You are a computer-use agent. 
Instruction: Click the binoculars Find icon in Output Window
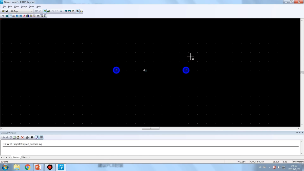pyautogui.click(x=32, y=137)
